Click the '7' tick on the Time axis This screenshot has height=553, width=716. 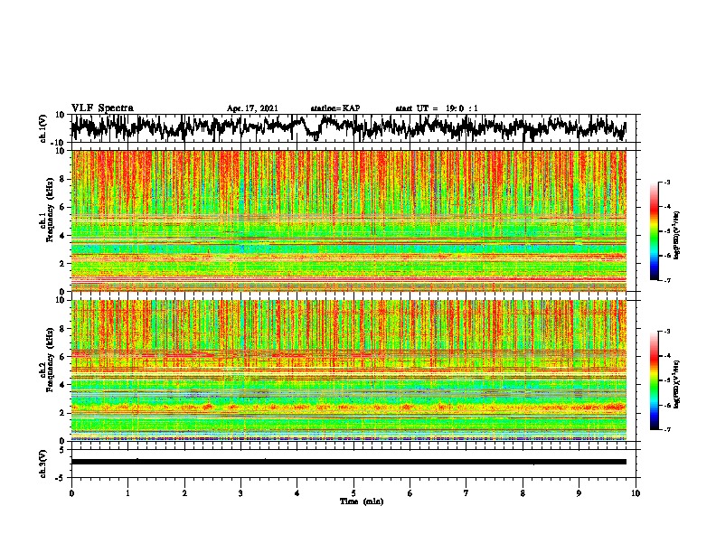[x=466, y=493]
